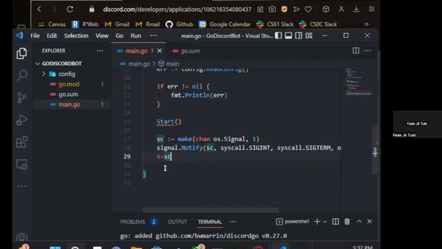Switch to the PROBLEMS panel tab

click(x=133, y=222)
